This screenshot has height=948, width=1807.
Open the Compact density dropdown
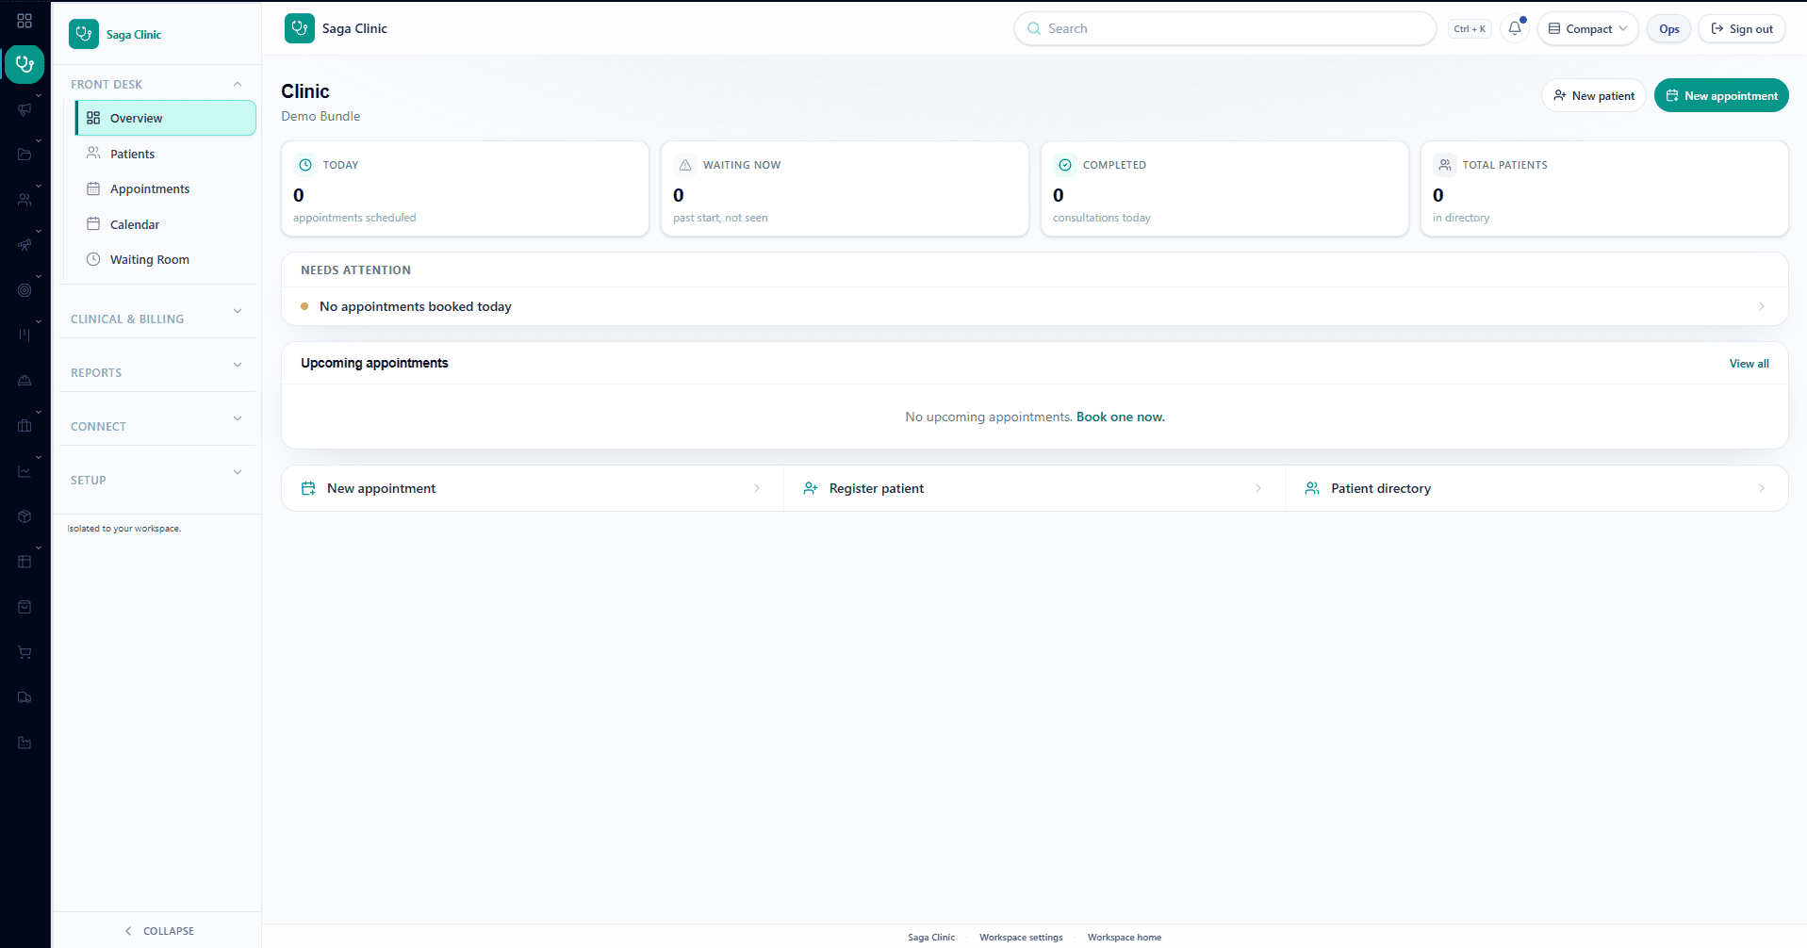point(1588,28)
